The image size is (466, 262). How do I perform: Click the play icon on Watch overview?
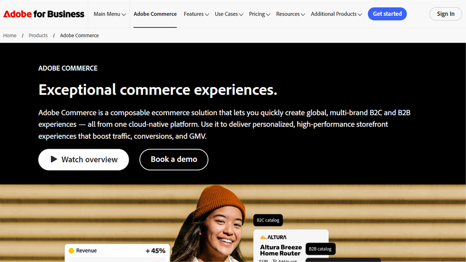54,159
